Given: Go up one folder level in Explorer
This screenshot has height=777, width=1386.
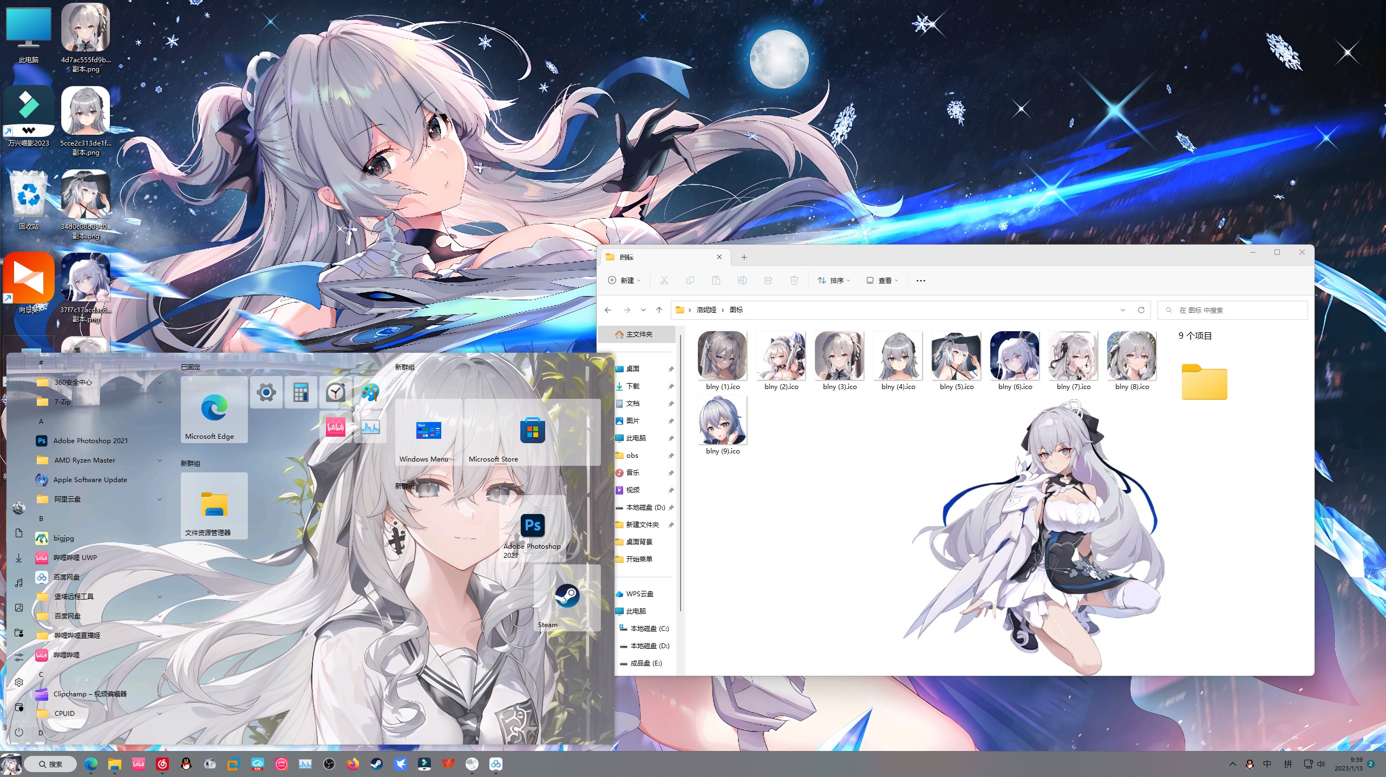Looking at the screenshot, I should click(659, 310).
